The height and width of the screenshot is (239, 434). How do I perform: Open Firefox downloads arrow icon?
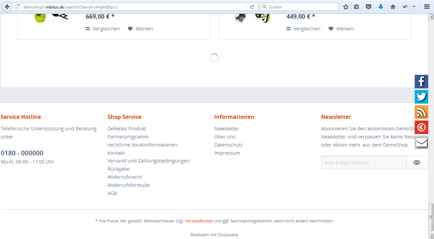pyautogui.click(x=381, y=7)
